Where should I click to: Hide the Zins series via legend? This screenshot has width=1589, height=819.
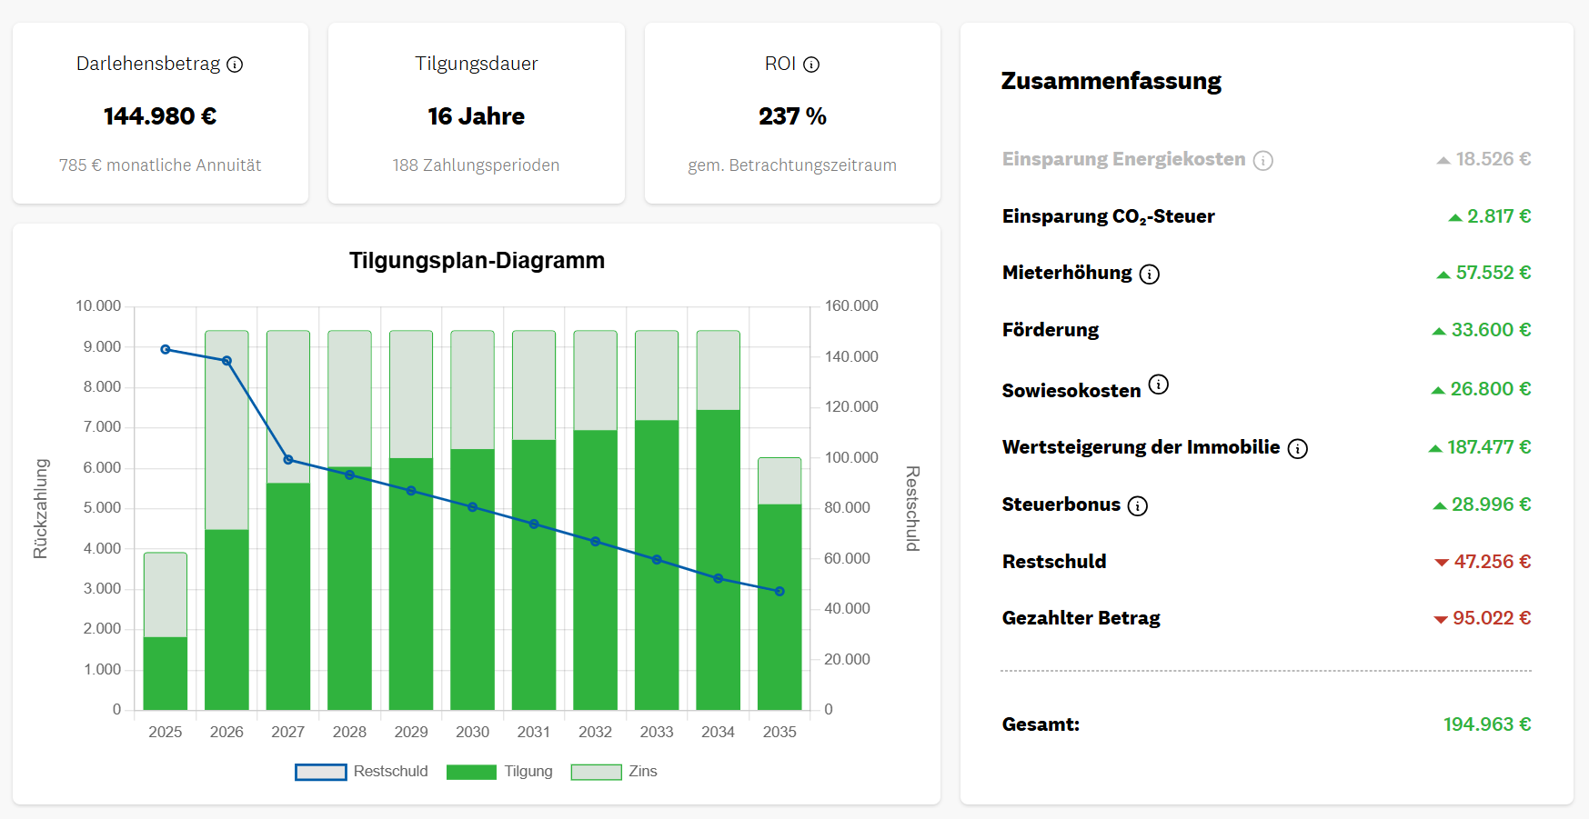642,772
